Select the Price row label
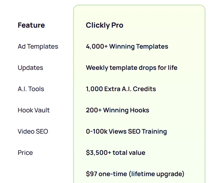213x183 pixels. point(25,153)
